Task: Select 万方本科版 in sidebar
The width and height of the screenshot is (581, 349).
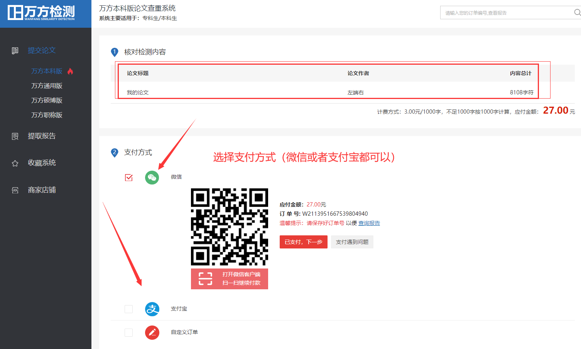Action: click(47, 71)
